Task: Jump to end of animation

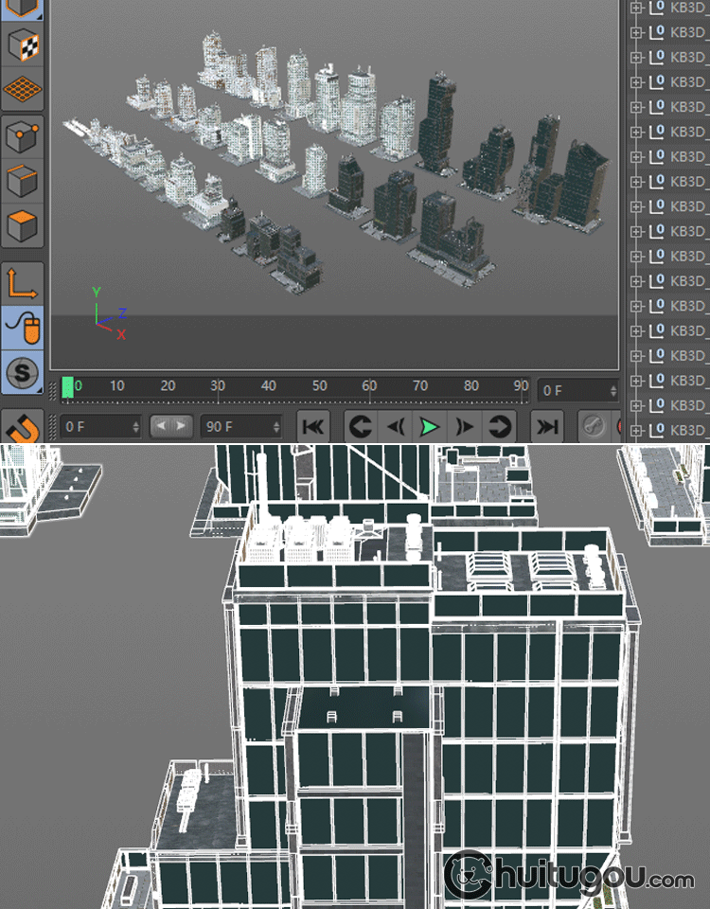Action: click(x=547, y=427)
